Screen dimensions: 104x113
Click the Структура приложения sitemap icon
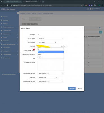pyautogui.click(x=2, y=44)
